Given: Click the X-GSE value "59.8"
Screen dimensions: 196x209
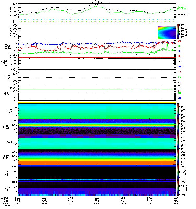Looking at the screenshot, I should click(70, 198).
